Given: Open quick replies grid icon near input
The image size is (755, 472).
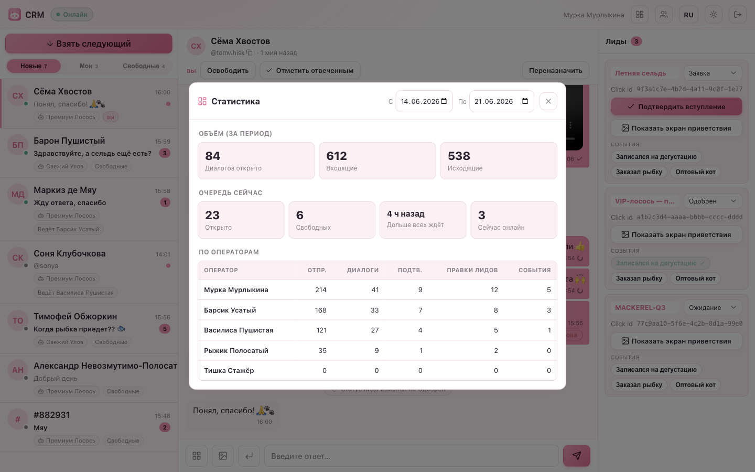Looking at the screenshot, I should tap(197, 456).
